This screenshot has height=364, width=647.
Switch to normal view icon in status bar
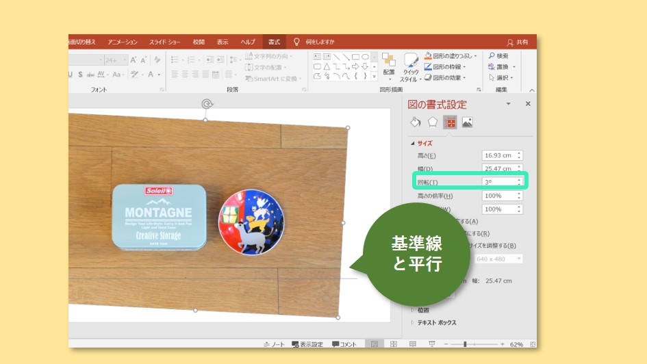tap(375, 344)
